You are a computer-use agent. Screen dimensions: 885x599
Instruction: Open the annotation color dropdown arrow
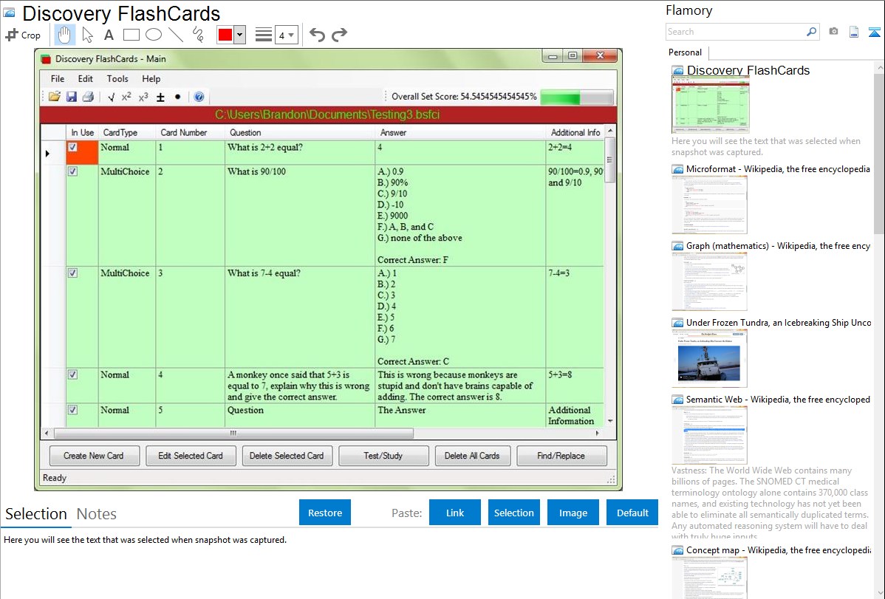[x=240, y=35]
